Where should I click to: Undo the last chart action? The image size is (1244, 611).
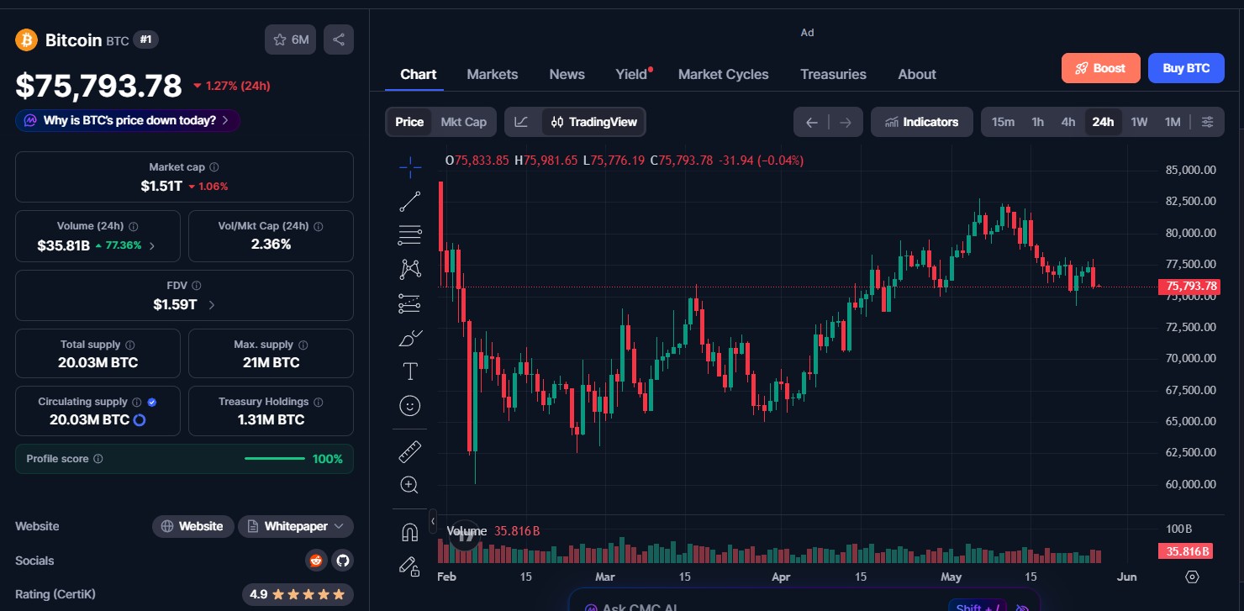click(x=812, y=122)
